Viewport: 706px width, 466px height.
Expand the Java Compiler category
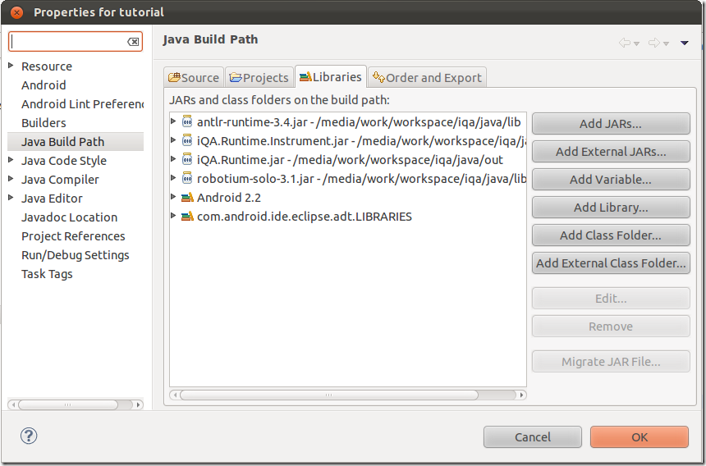[x=11, y=179]
